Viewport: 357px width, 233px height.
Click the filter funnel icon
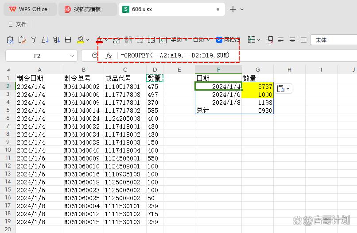tap(34, 40)
